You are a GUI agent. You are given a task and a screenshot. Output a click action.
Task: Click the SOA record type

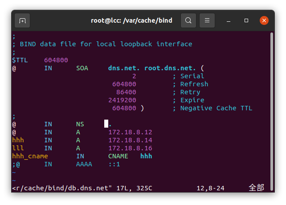82,68
